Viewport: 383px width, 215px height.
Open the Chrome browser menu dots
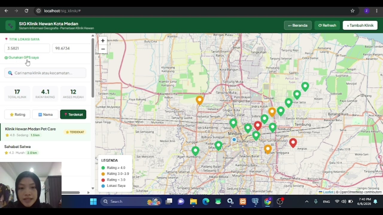click(x=377, y=11)
